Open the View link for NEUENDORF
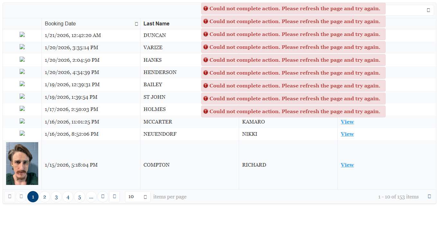This screenshot has width=439, height=247. point(347,134)
